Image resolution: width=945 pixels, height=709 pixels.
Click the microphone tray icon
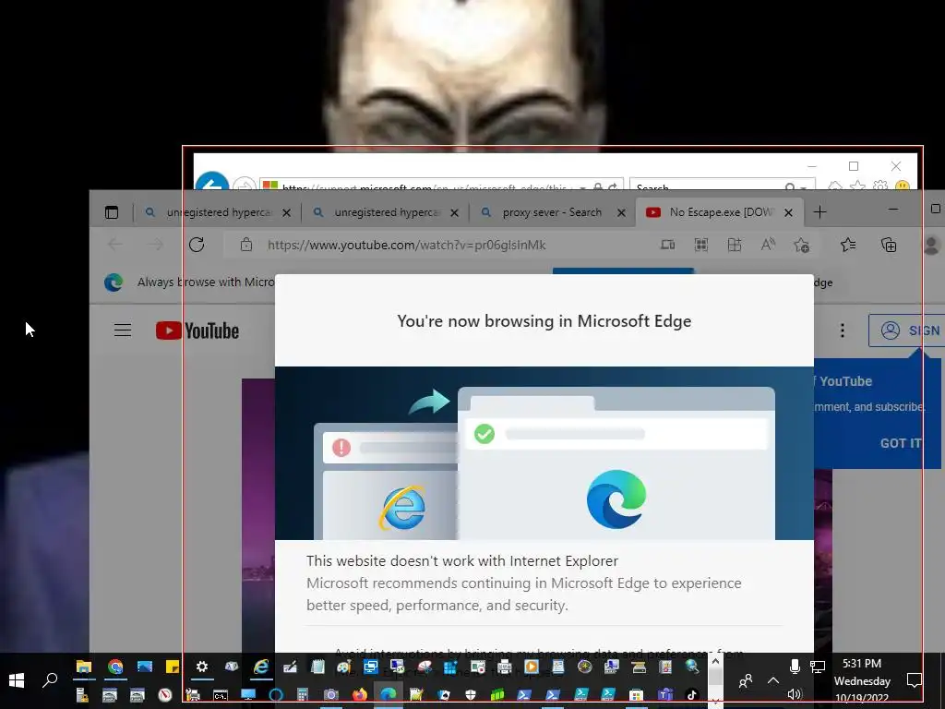(x=795, y=667)
